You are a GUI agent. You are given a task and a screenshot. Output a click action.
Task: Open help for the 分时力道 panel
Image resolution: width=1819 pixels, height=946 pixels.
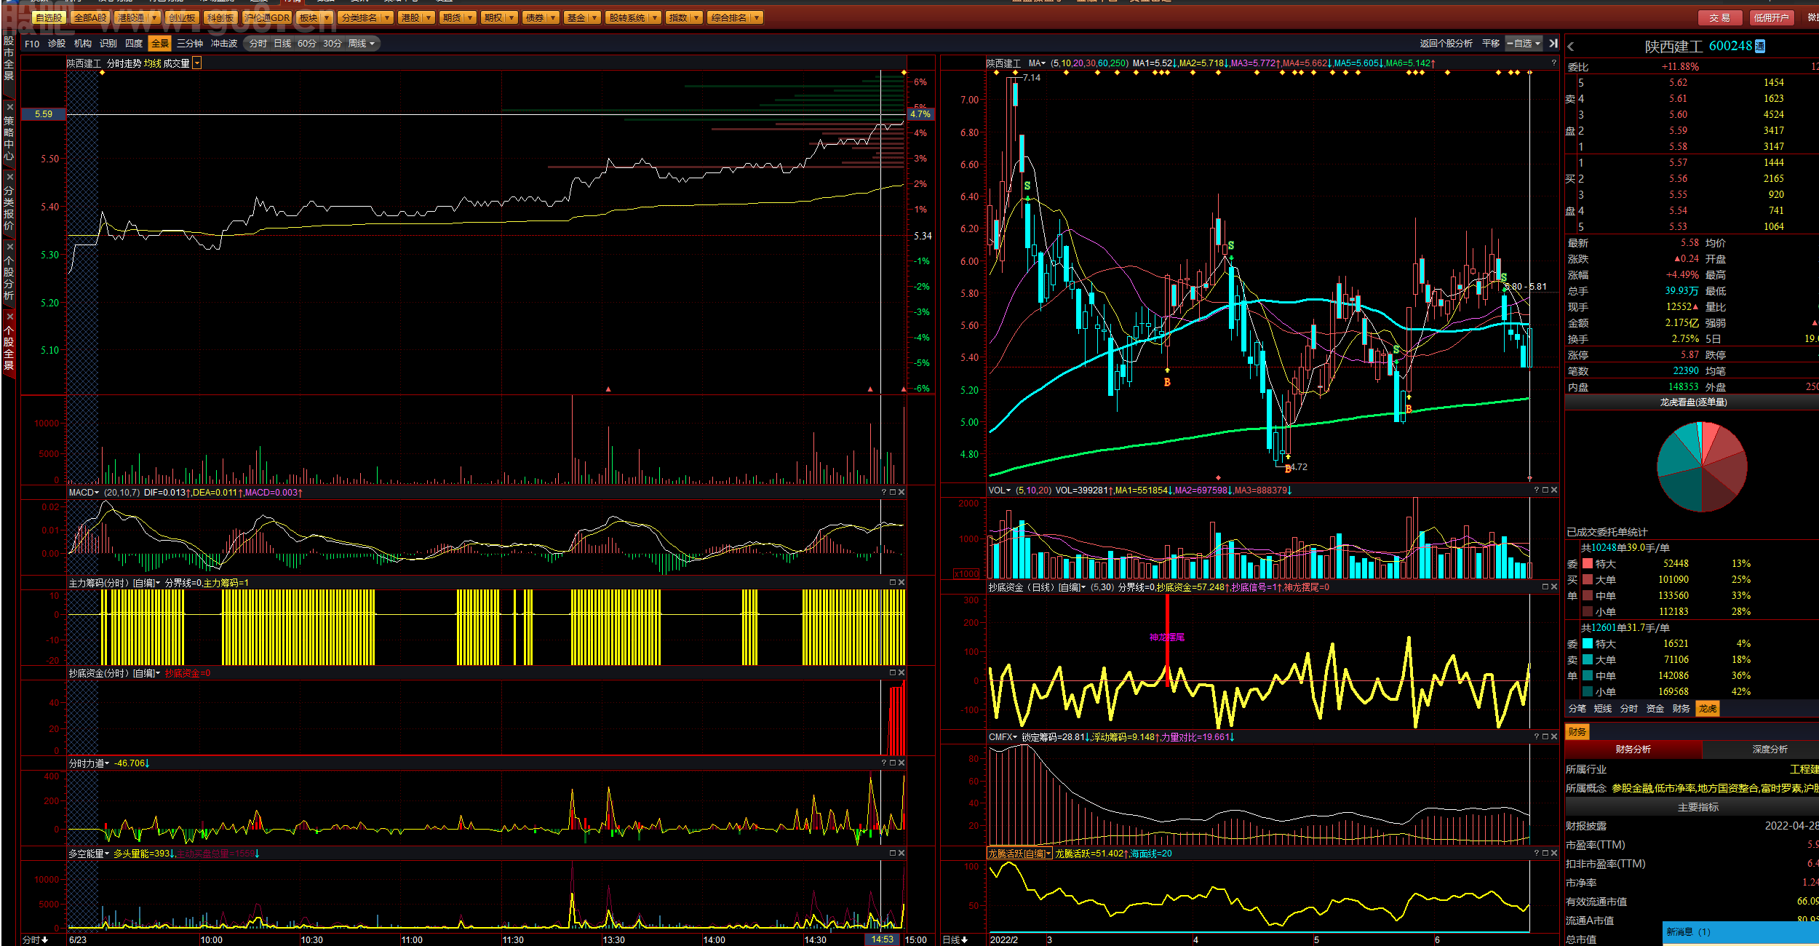tap(884, 763)
